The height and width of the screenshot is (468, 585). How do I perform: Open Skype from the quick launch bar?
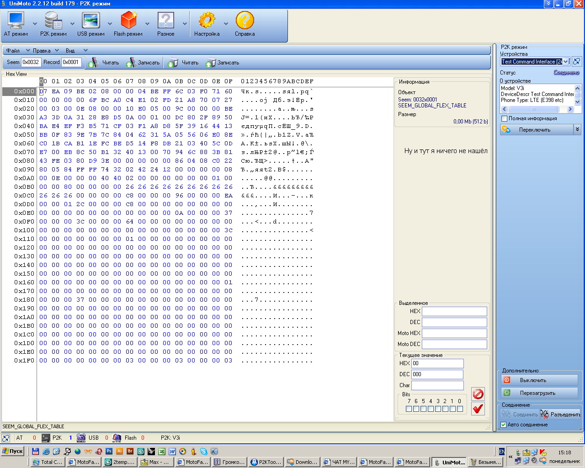point(203,451)
